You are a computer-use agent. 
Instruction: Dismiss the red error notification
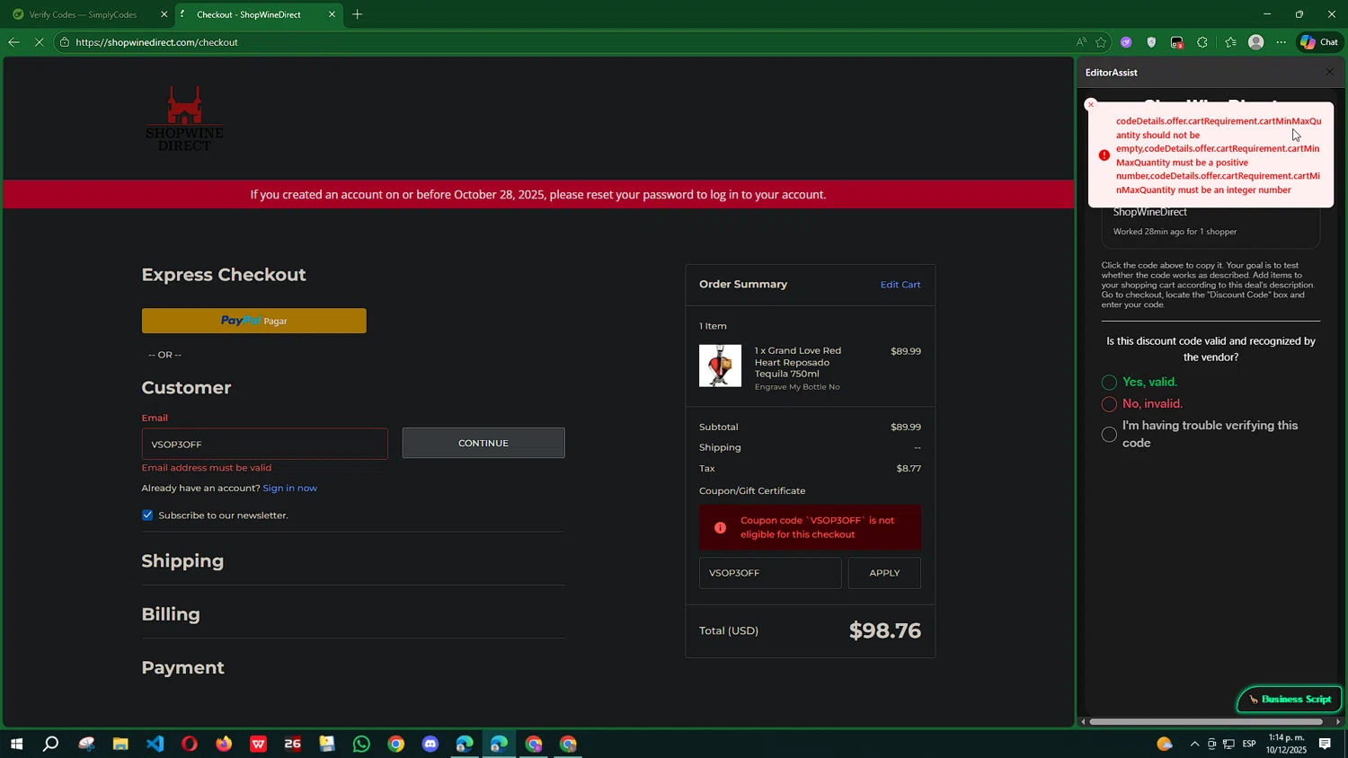(1091, 105)
